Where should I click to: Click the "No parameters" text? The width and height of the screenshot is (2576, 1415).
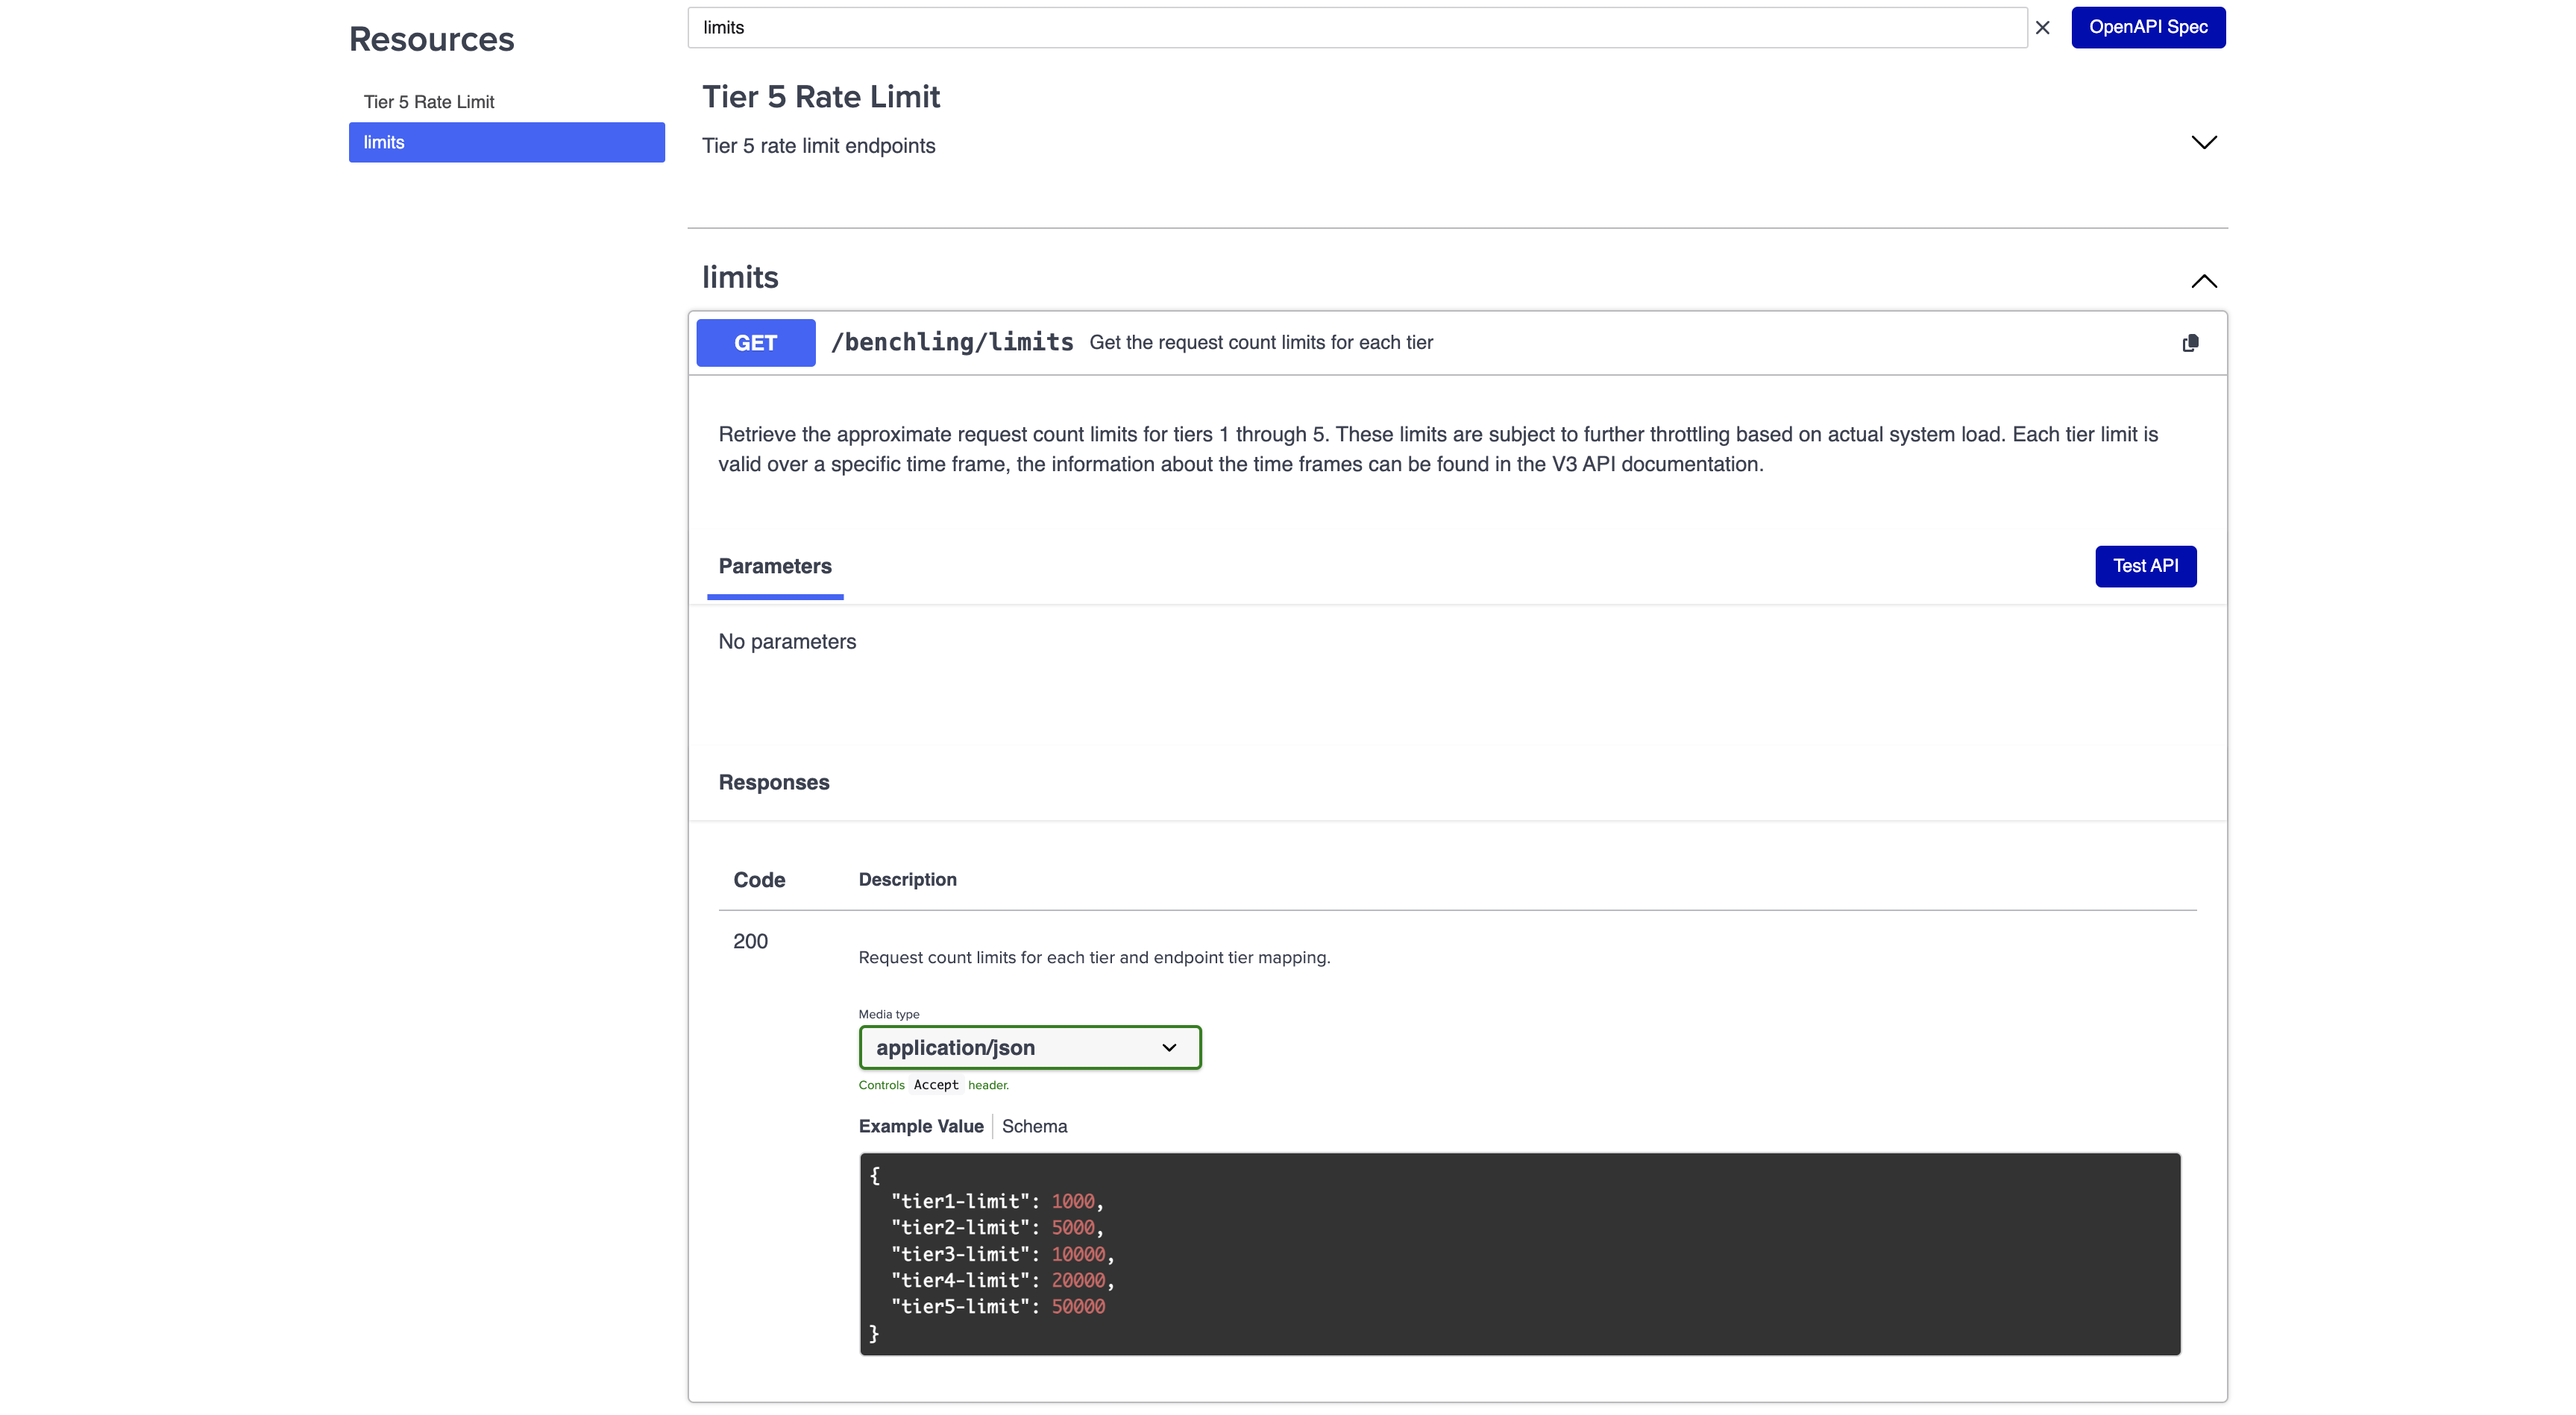[787, 642]
